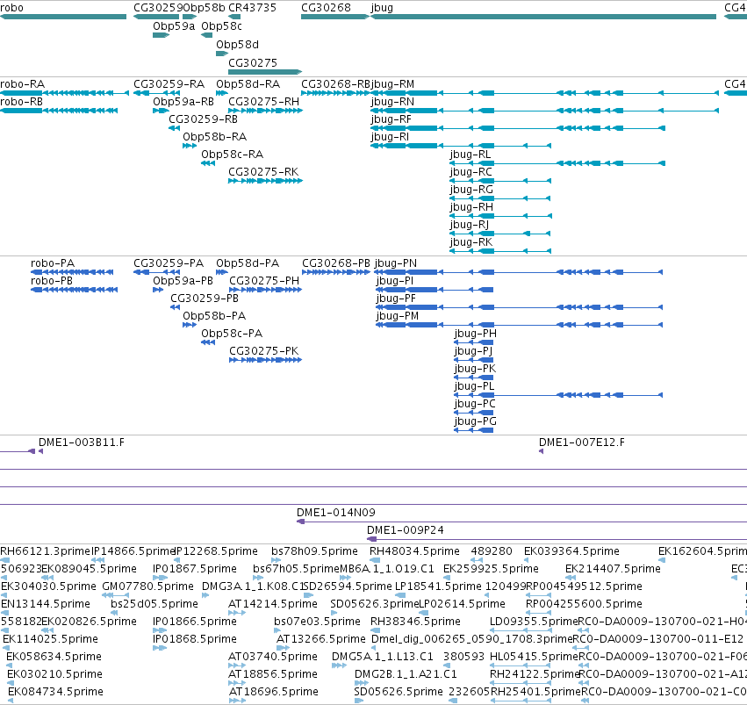The height and width of the screenshot is (705, 747).
Task: Click the teal CG30275 gene bar
Action: coord(265,72)
